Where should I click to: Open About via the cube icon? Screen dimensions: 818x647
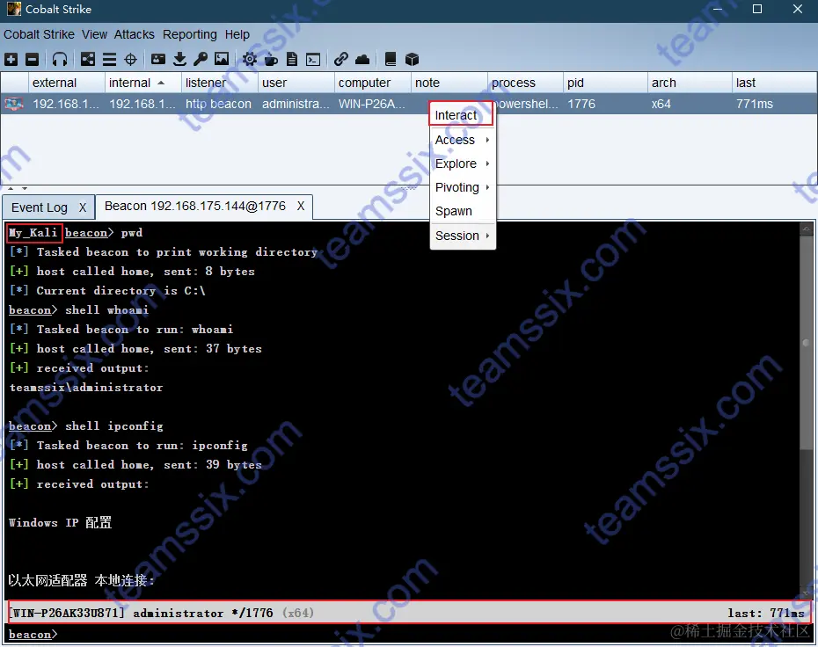[x=413, y=60]
